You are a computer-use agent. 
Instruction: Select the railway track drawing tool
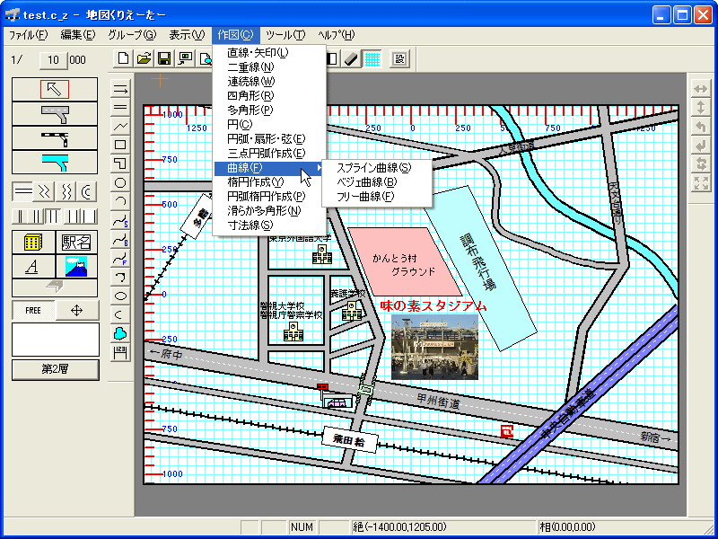point(55,138)
